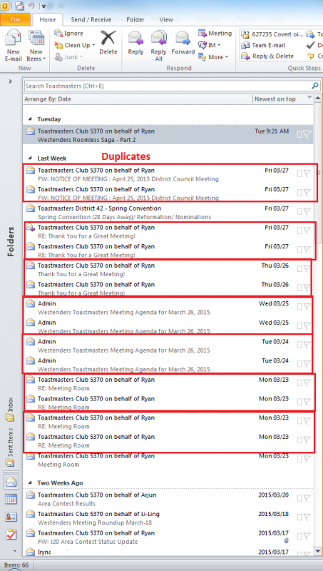Flag the Area Contest Results message
Viewport: 323px width, 571px height.
pyautogui.click(x=308, y=498)
